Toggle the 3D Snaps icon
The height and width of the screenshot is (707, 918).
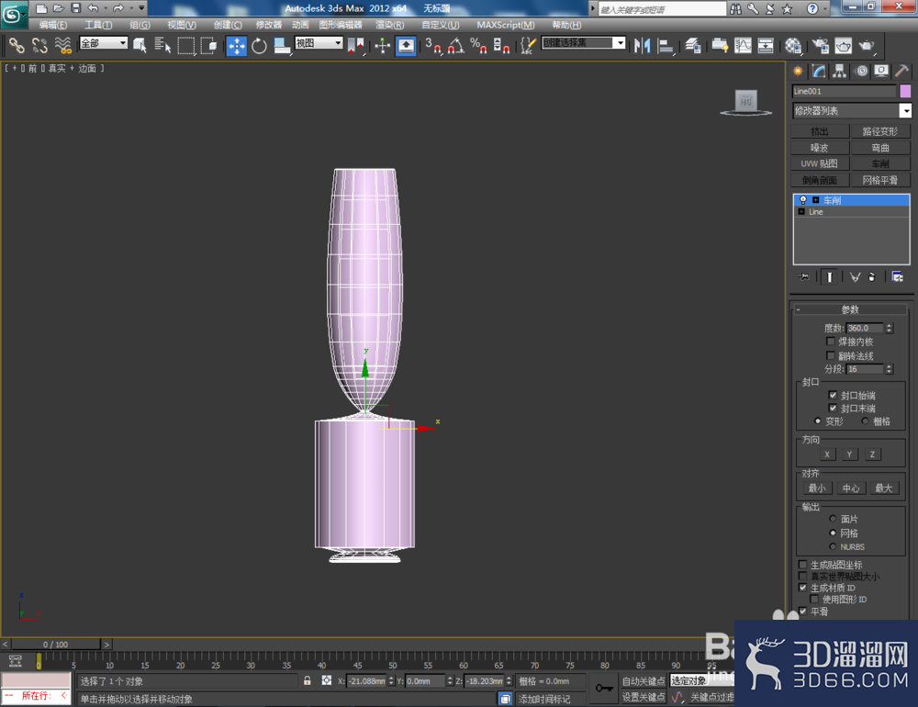(x=432, y=45)
